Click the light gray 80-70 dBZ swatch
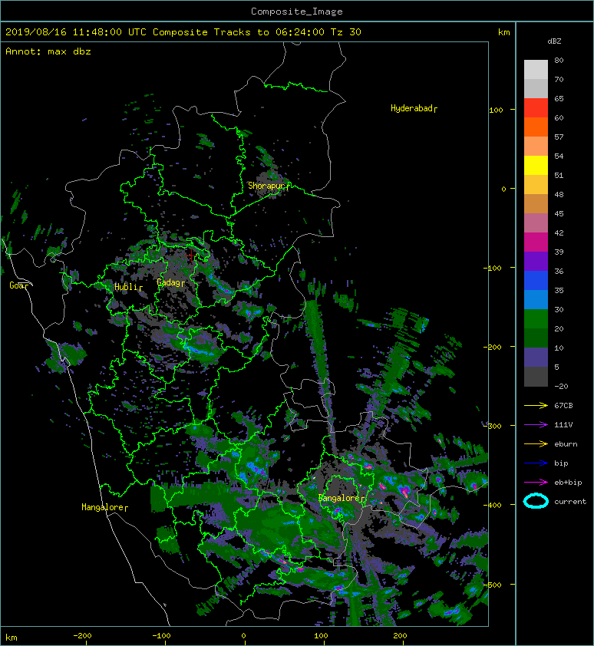This screenshot has height=646, width=594. pyautogui.click(x=536, y=69)
